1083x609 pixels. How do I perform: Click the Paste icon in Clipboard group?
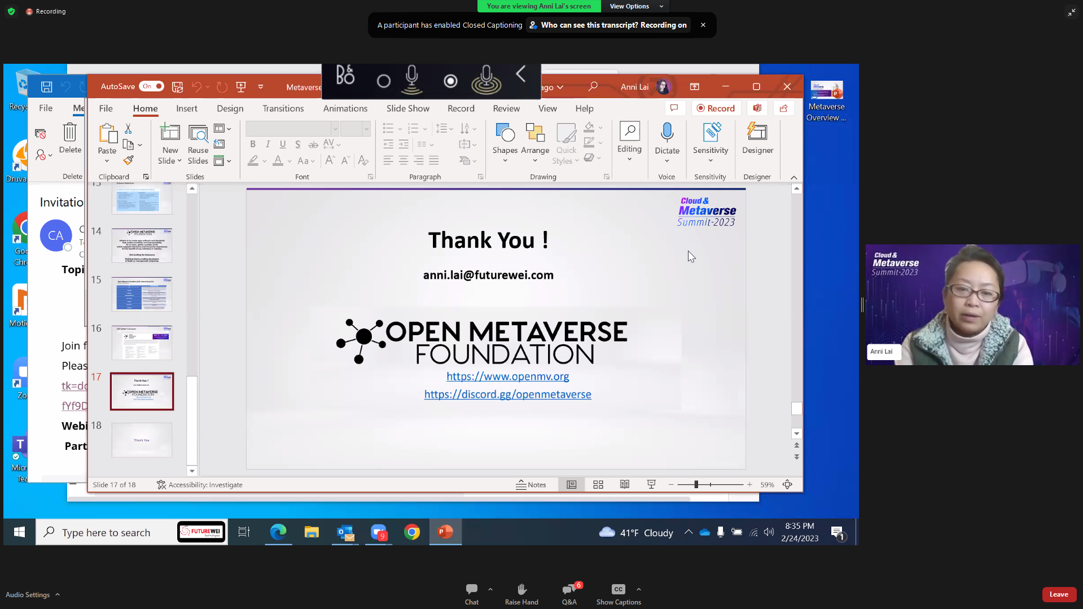107,134
